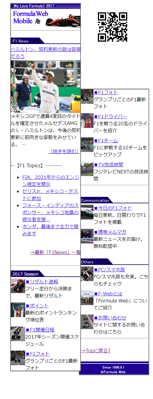
Task: Click the 2017 Season section heading
Action: click(x=25, y=274)
